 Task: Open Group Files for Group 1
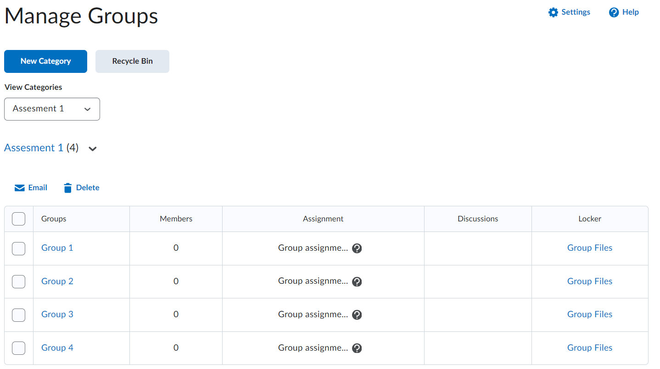coord(589,248)
